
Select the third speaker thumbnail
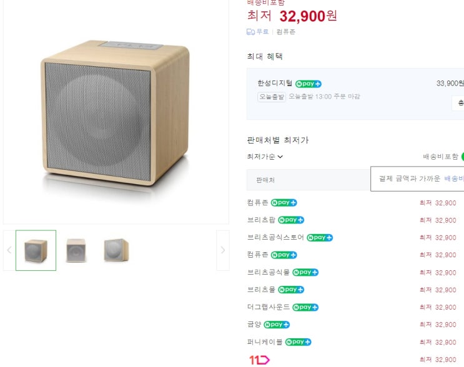tap(116, 250)
